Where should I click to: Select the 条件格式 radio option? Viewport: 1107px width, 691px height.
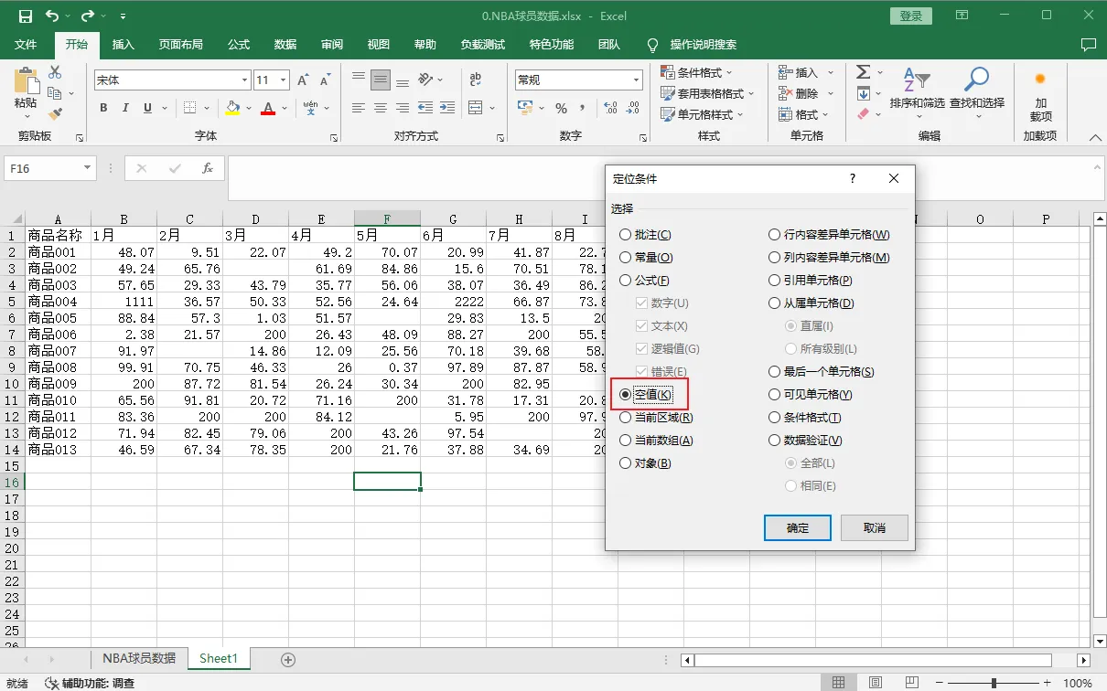pyautogui.click(x=805, y=418)
